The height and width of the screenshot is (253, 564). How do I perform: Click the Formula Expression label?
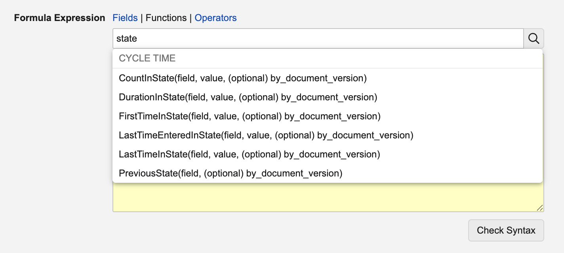(59, 18)
